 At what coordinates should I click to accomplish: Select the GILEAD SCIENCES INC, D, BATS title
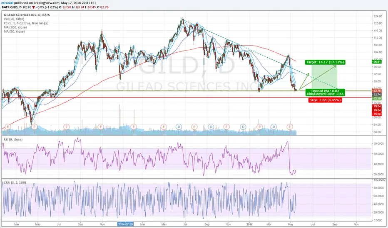coord(27,15)
